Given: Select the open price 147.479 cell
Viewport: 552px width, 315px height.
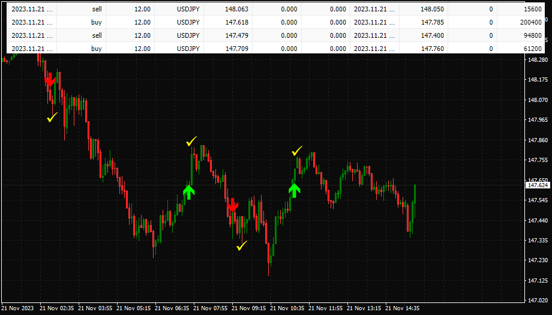Looking at the screenshot, I should tap(228, 35).
